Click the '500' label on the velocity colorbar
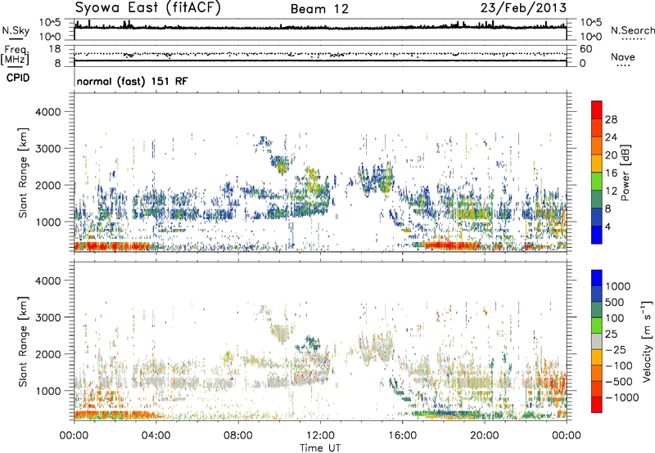Viewport: 655px width, 453px height. point(614,303)
